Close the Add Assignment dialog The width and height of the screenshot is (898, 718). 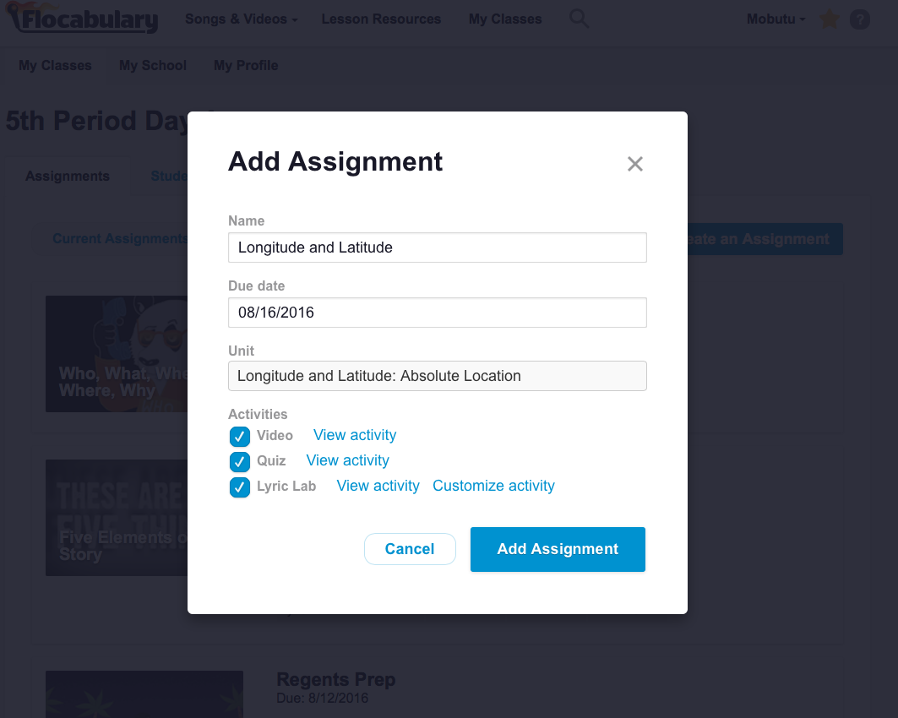point(635,164)
